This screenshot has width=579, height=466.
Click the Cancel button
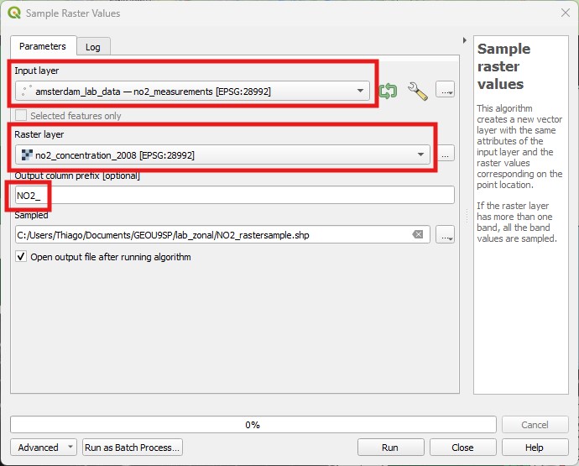point(535,425)
